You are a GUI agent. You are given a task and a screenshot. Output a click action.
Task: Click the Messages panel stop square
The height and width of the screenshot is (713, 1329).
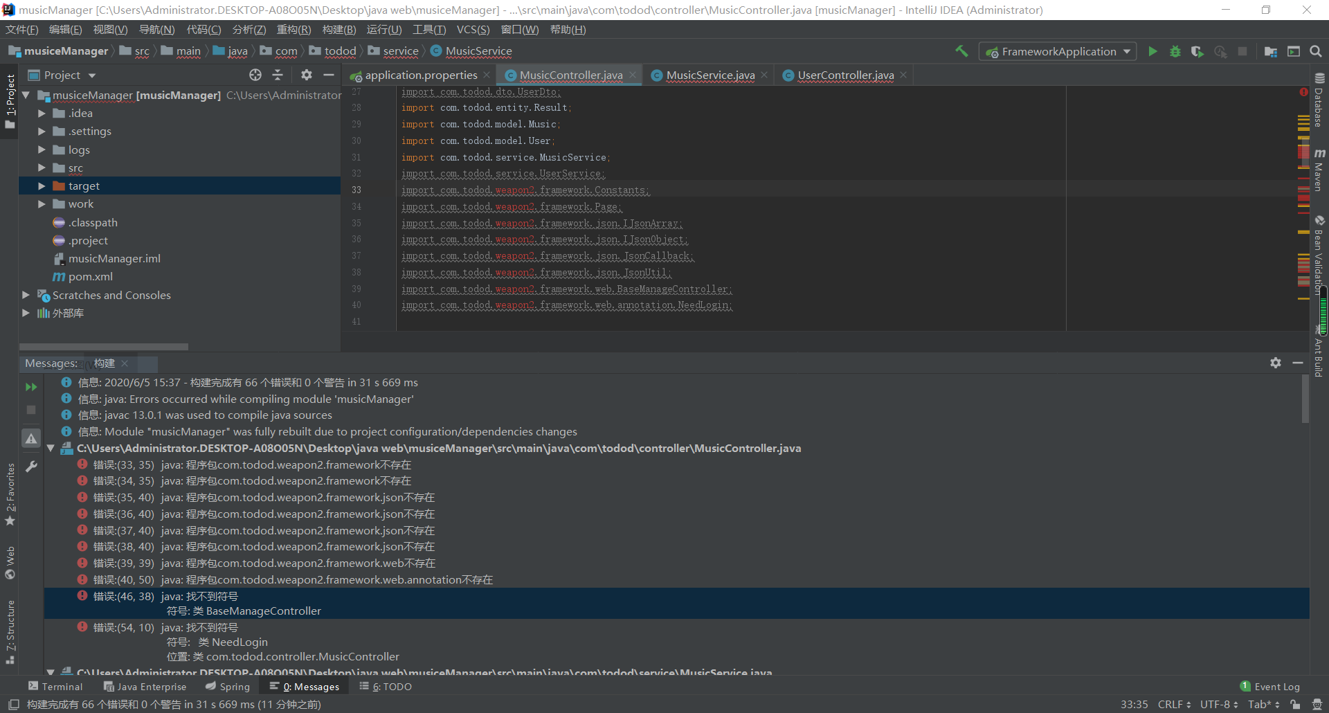point(31,410)
